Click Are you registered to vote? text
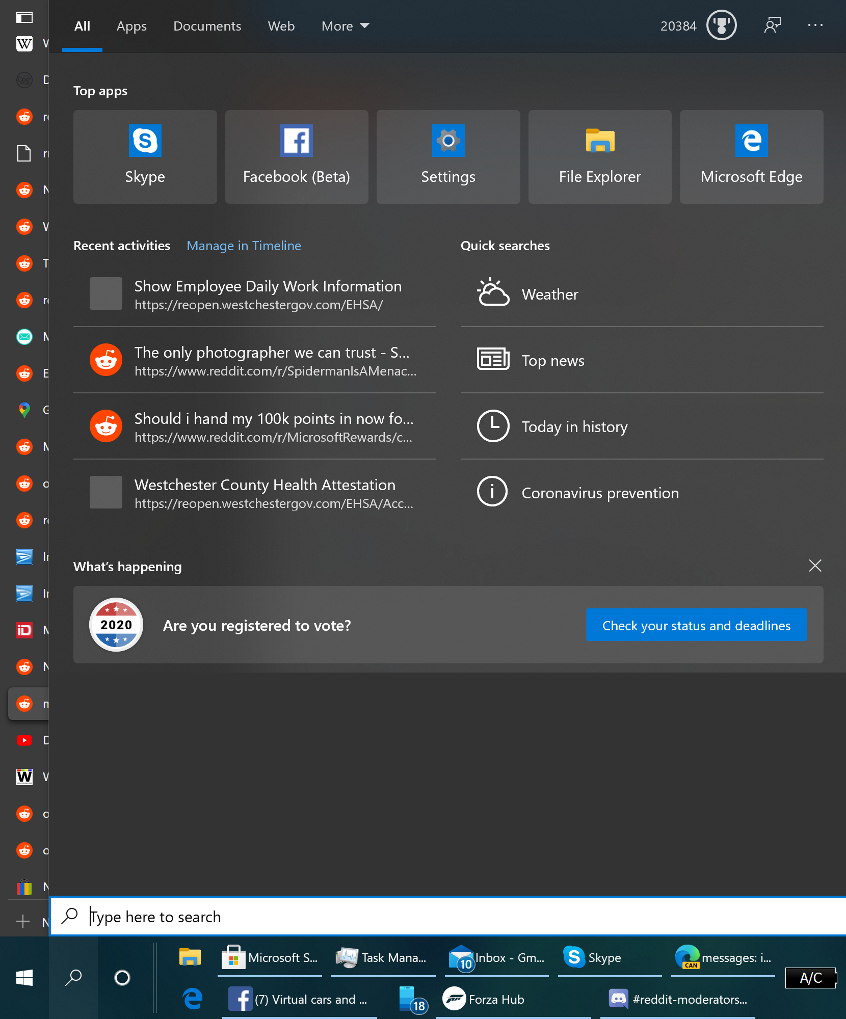This screenshot has width=846, height=1019. (x=257, y=625)
